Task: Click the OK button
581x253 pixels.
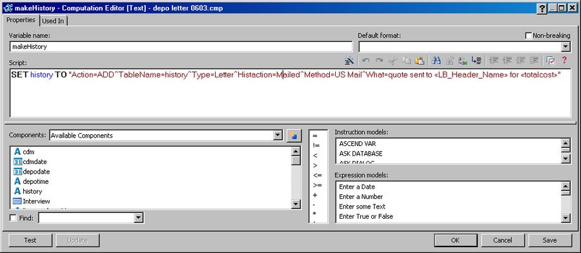Action: point(455,240)
